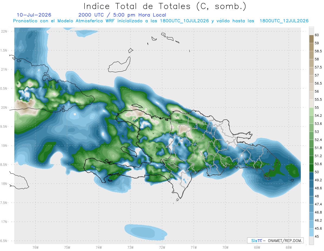Viewport: 324px width, 251px height.
Task: Click the "73W" longitude axis label
Action: 130,247
